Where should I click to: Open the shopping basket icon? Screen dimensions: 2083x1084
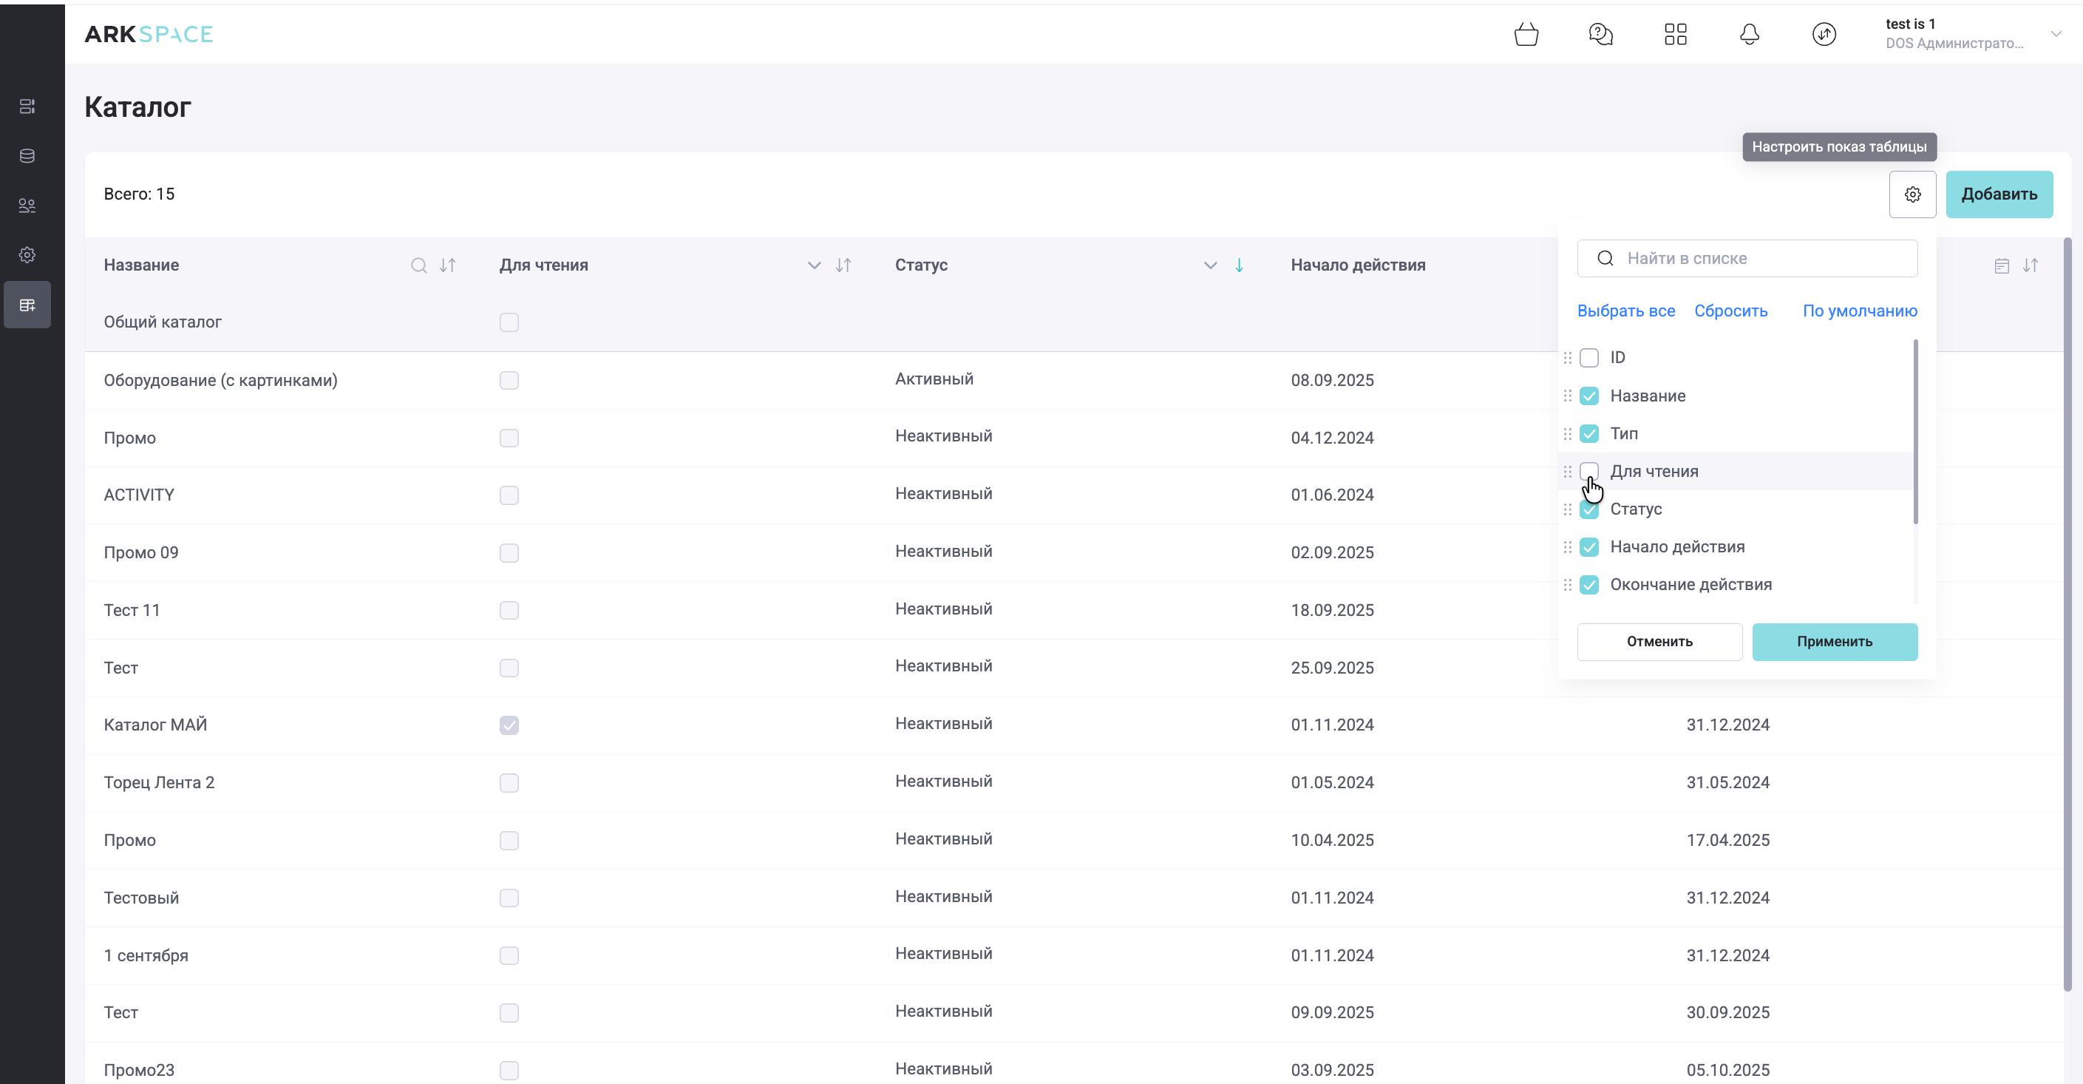[1526, 35]
